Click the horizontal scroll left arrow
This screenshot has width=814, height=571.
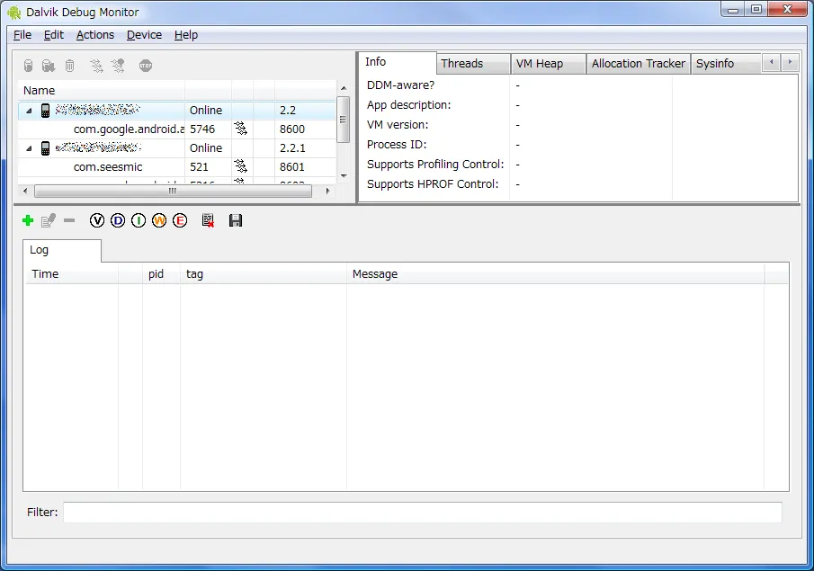[25, 191]
